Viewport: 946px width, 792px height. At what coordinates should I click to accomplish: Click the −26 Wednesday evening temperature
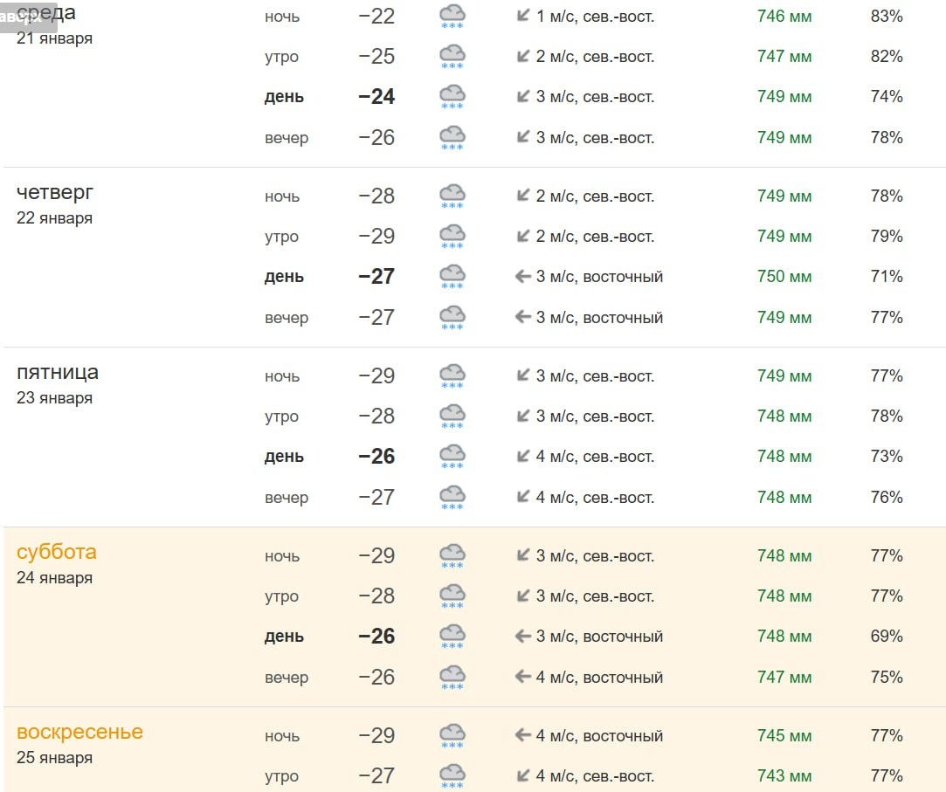point(376,137)
